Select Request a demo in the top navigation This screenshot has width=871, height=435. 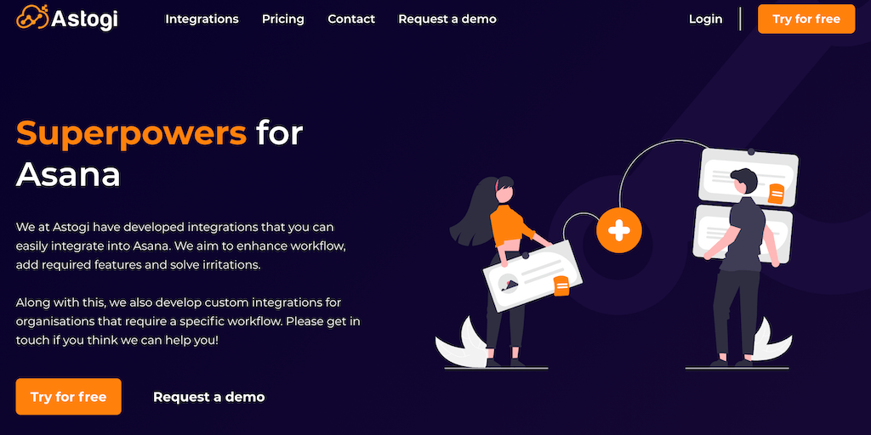click(x=447, y=19)
